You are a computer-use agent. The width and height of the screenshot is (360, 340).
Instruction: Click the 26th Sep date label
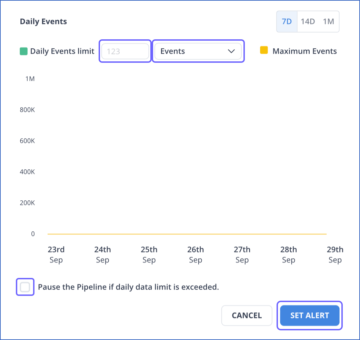[196, 254]
